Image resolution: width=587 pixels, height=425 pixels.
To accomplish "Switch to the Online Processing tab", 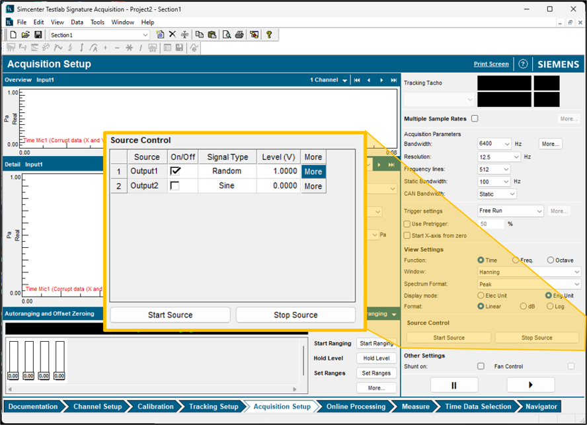I will 355,406.
